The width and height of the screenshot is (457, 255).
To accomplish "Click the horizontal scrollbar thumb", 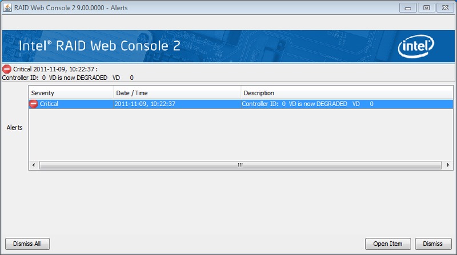I will (x=240, y=165).
